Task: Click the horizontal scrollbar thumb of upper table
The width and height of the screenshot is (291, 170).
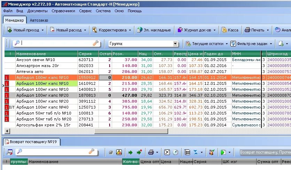Action: (131, 131)
